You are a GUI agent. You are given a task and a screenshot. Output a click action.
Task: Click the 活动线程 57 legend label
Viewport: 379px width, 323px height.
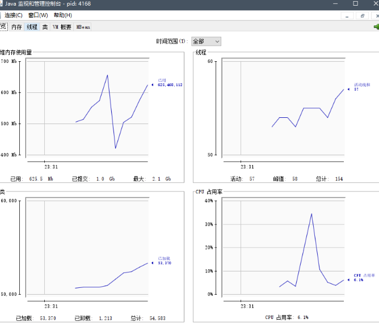click(362, 87)
